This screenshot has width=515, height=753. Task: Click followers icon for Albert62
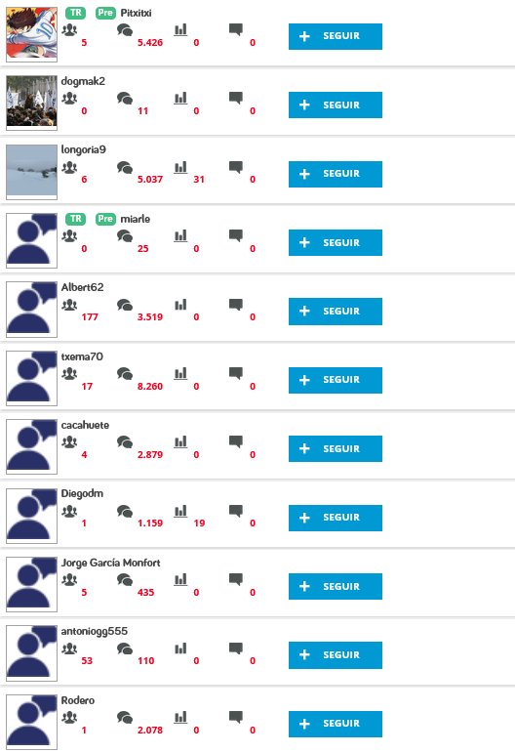[x=69, y=305]
